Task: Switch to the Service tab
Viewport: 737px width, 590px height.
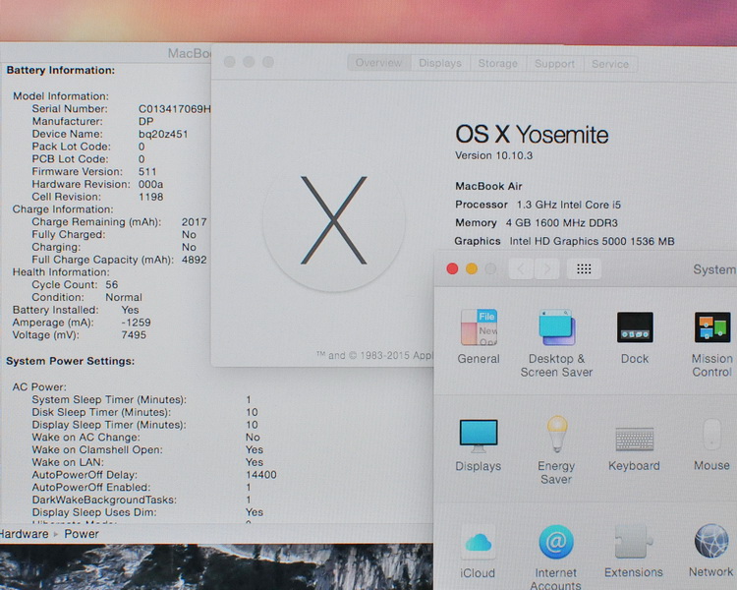Action: [610, 64]
